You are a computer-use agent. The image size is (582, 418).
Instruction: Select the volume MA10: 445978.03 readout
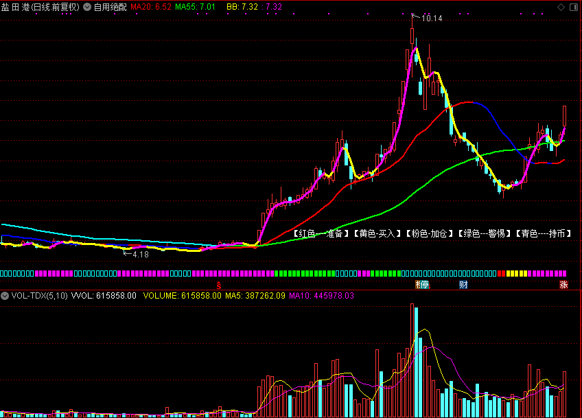[321, 296]
